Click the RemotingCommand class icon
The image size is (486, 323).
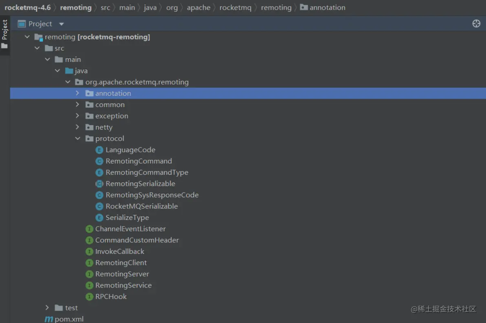point(99,161)
